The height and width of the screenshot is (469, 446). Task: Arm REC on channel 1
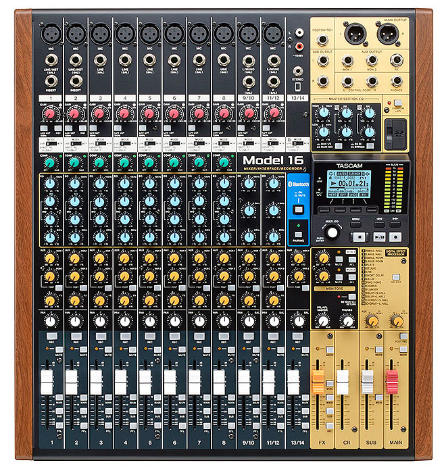(52, 336)
